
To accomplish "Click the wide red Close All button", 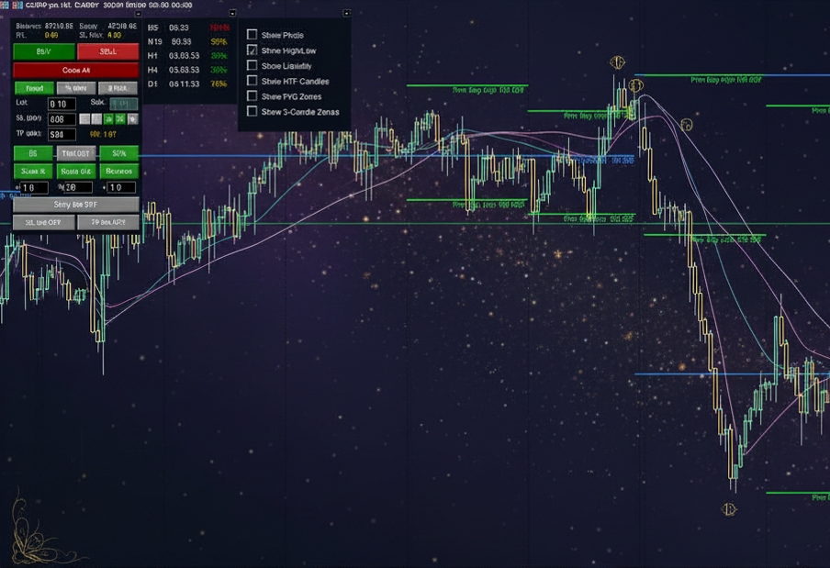I will click(76, 70).
